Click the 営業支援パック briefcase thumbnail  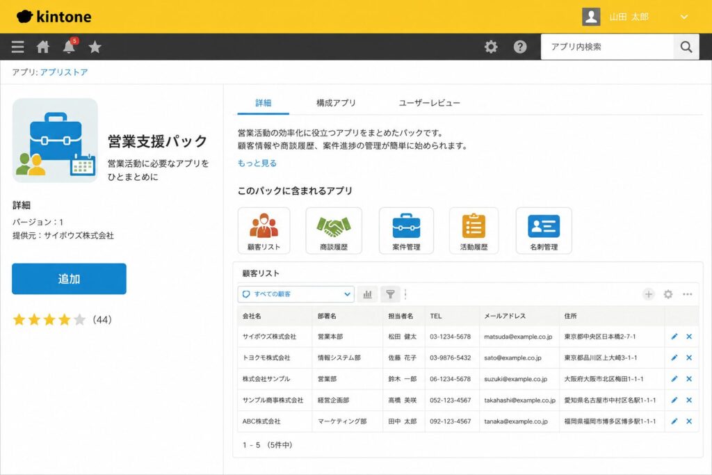click(x=55, y=140)
